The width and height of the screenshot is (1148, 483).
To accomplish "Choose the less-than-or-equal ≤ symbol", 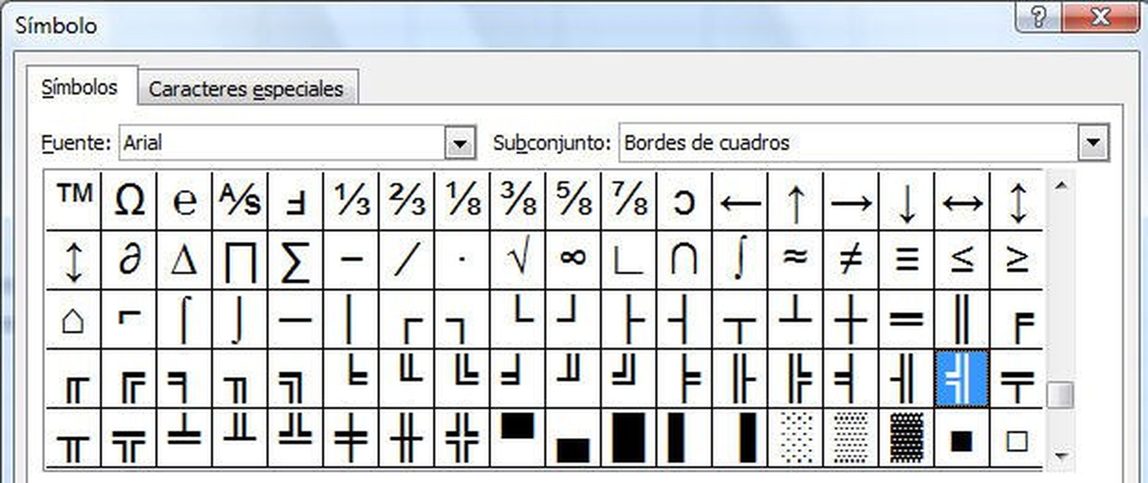I will [962, 260].
